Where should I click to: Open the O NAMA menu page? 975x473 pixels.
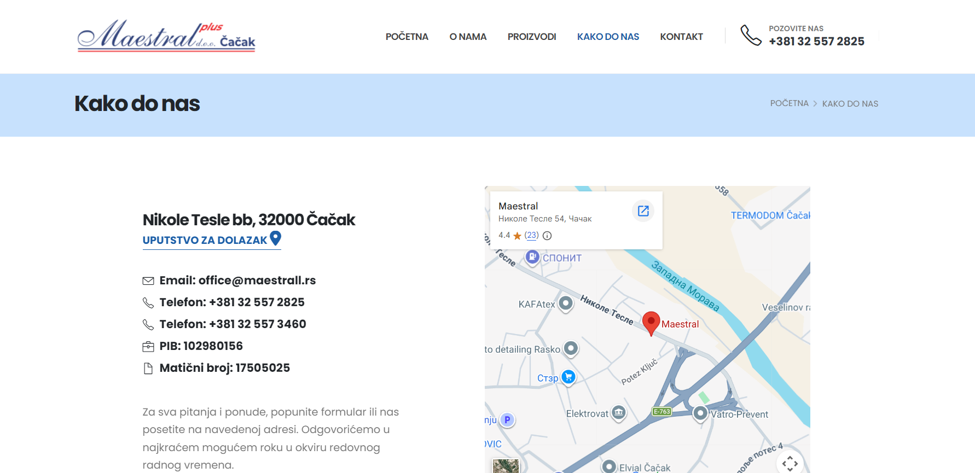point(468,37)
